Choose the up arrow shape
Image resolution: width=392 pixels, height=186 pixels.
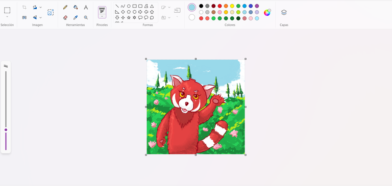coord(152,12)
